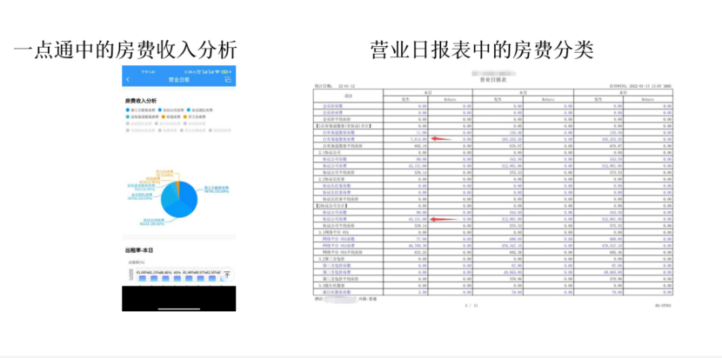
Task: Toggle 第三方散客房费 legend item
Action: tap(140, 110)
